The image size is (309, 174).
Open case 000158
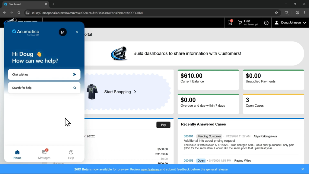pos(188,161)
